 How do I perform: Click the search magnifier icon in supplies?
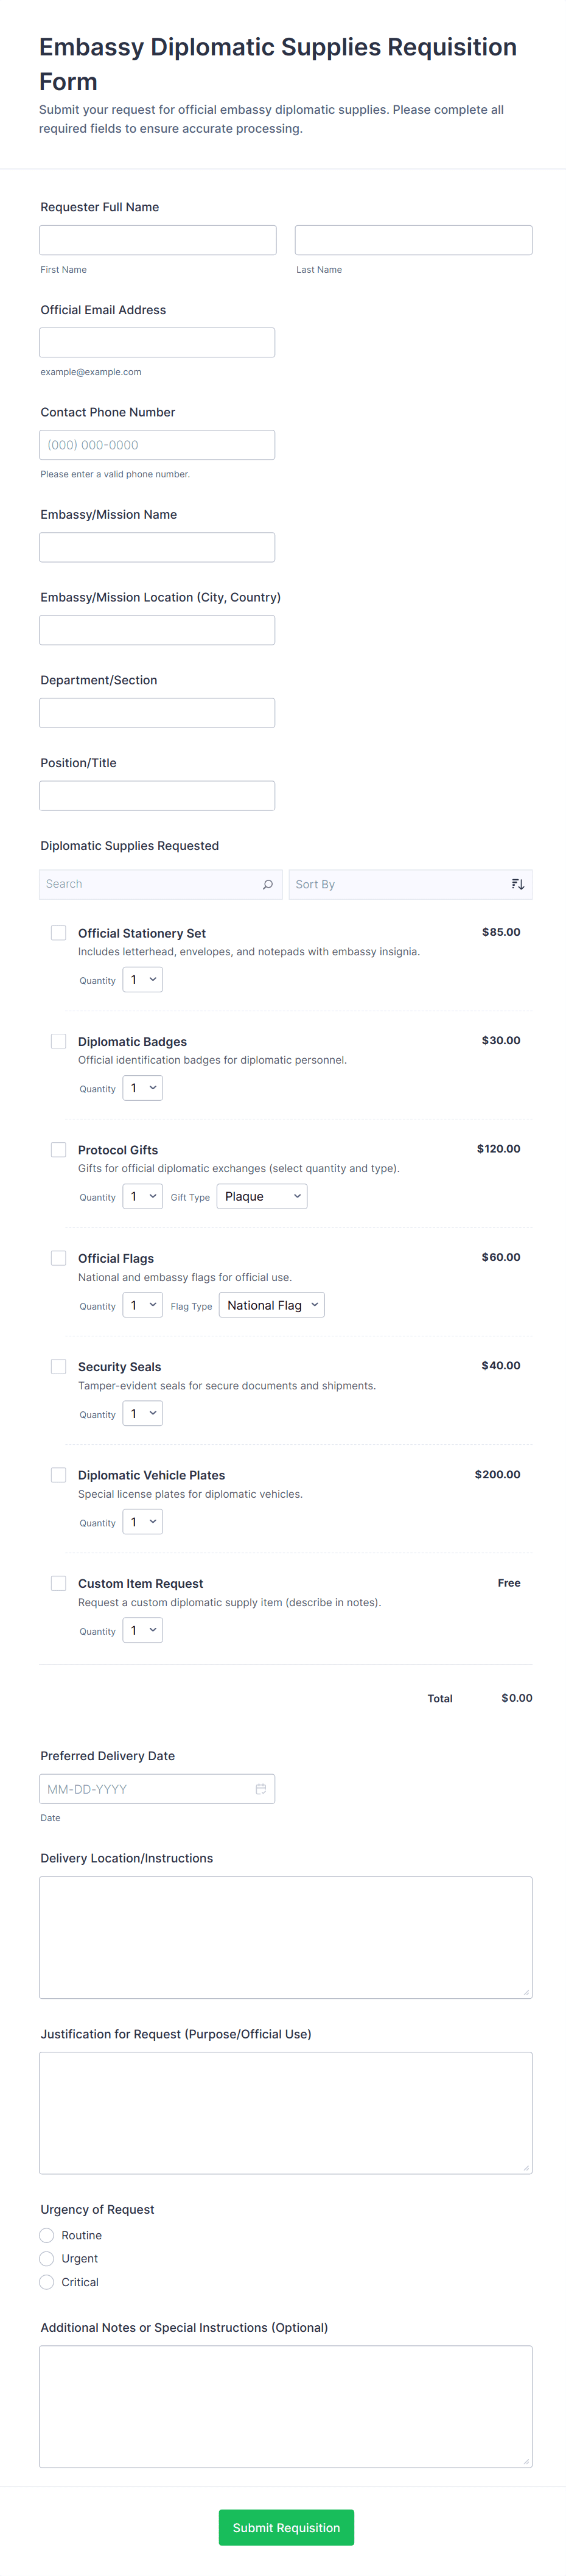click(267, 884)
